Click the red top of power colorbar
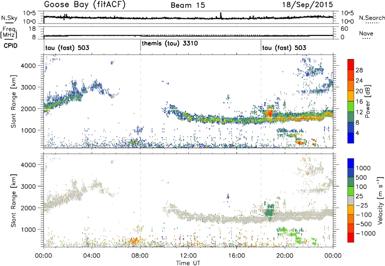Screen dimensions: 385x266 pos(351,64)
